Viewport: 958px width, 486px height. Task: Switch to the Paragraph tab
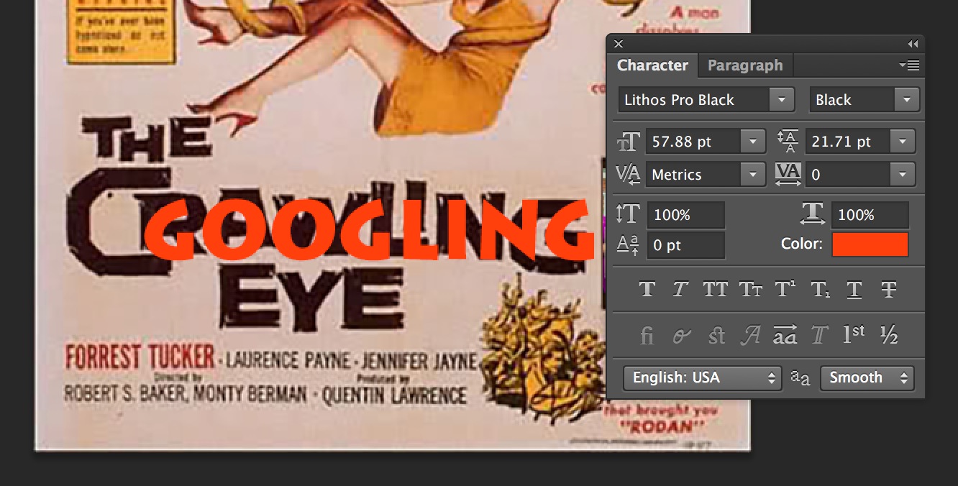(x=745, y=65)
